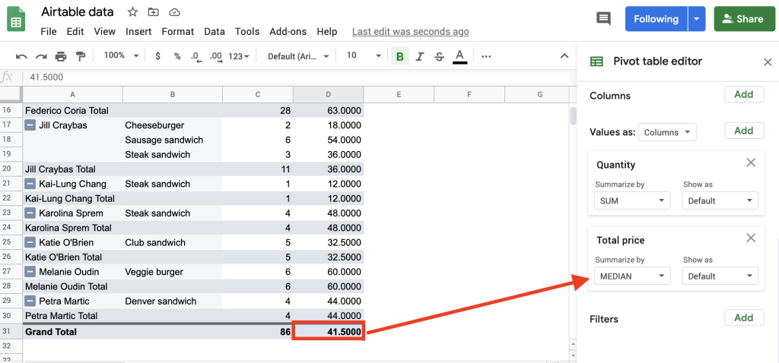Collapse the Melanie Oudin group
779x363 pixels.
tap(30, 272)
